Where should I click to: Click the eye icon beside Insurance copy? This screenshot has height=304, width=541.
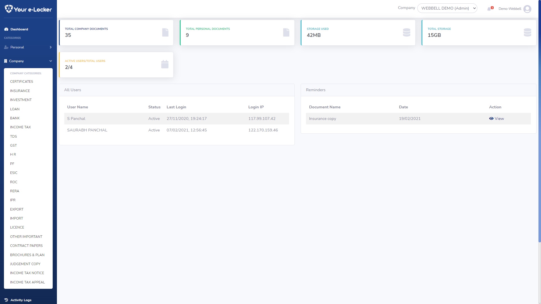491,119
